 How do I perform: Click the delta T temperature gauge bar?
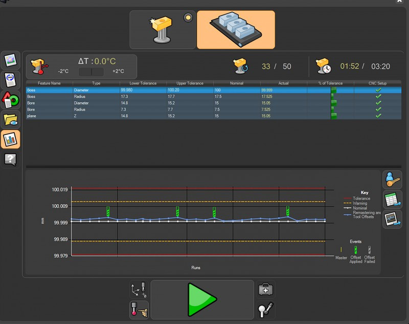pyautogui.click(x=91, y=72)
